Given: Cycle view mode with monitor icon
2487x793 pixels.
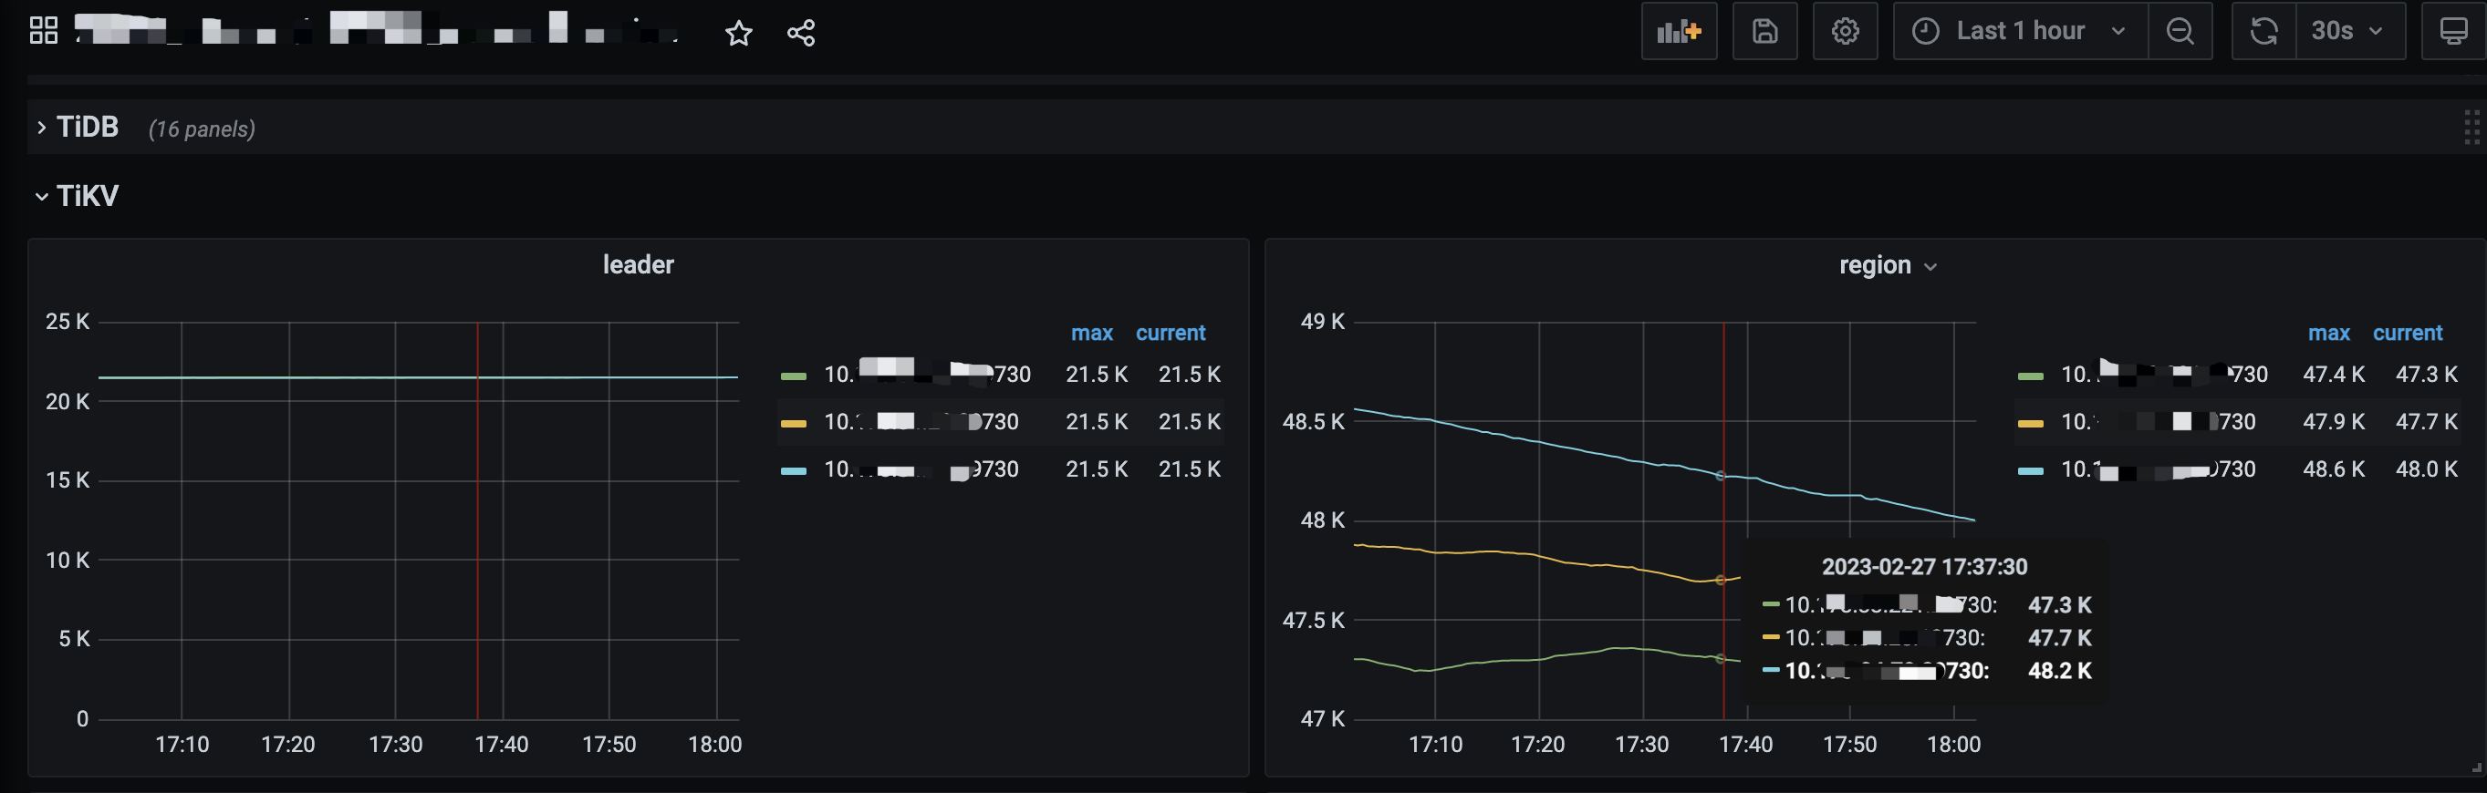Looking at the screenshot, I should pos(2453,31).
